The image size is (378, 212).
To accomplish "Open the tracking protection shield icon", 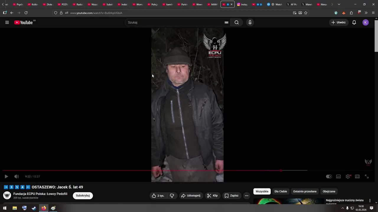I will point(56,13).
